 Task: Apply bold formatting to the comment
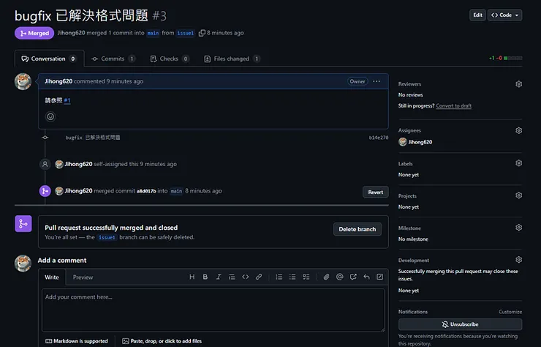(x=205, y=277)
